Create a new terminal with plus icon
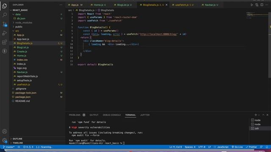Screen dimensions: 271x152 tap(256, 115)
